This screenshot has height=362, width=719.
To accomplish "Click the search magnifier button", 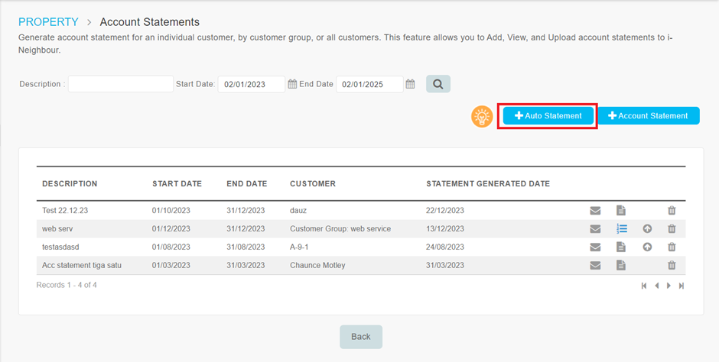I will point(438,84).
